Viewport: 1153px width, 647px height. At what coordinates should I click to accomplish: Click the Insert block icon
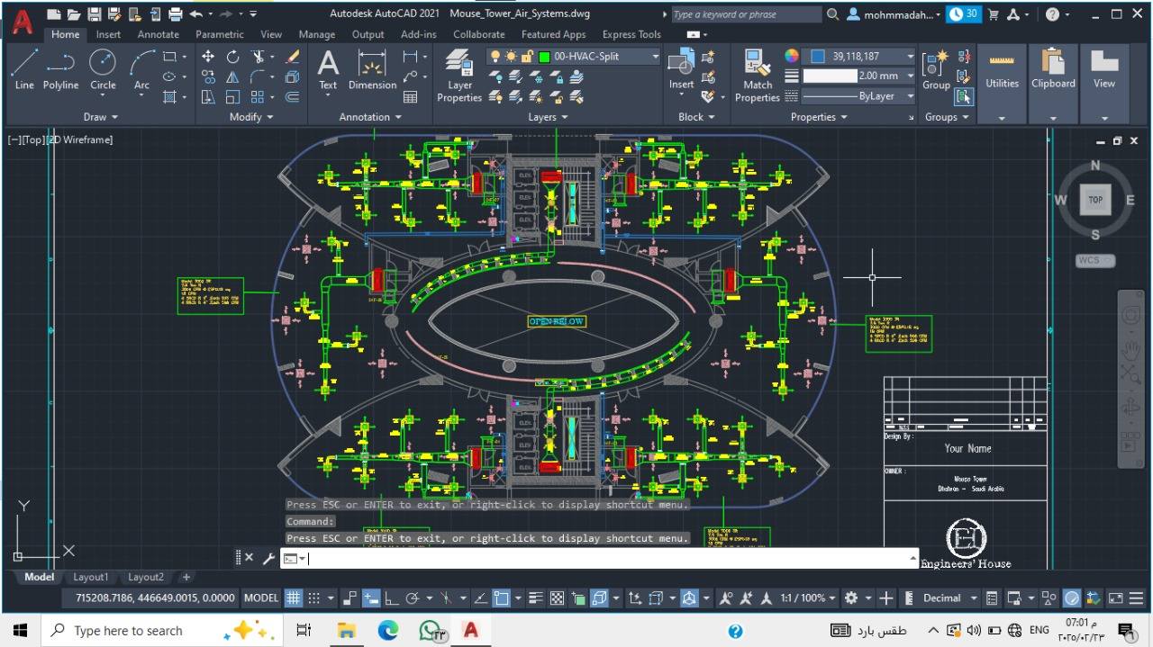681,69
